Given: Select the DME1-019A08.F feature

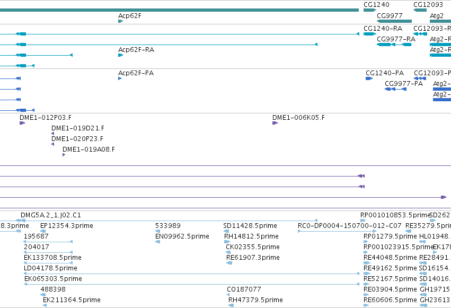Looking at the screenshot, I should (x=64, y=155).
